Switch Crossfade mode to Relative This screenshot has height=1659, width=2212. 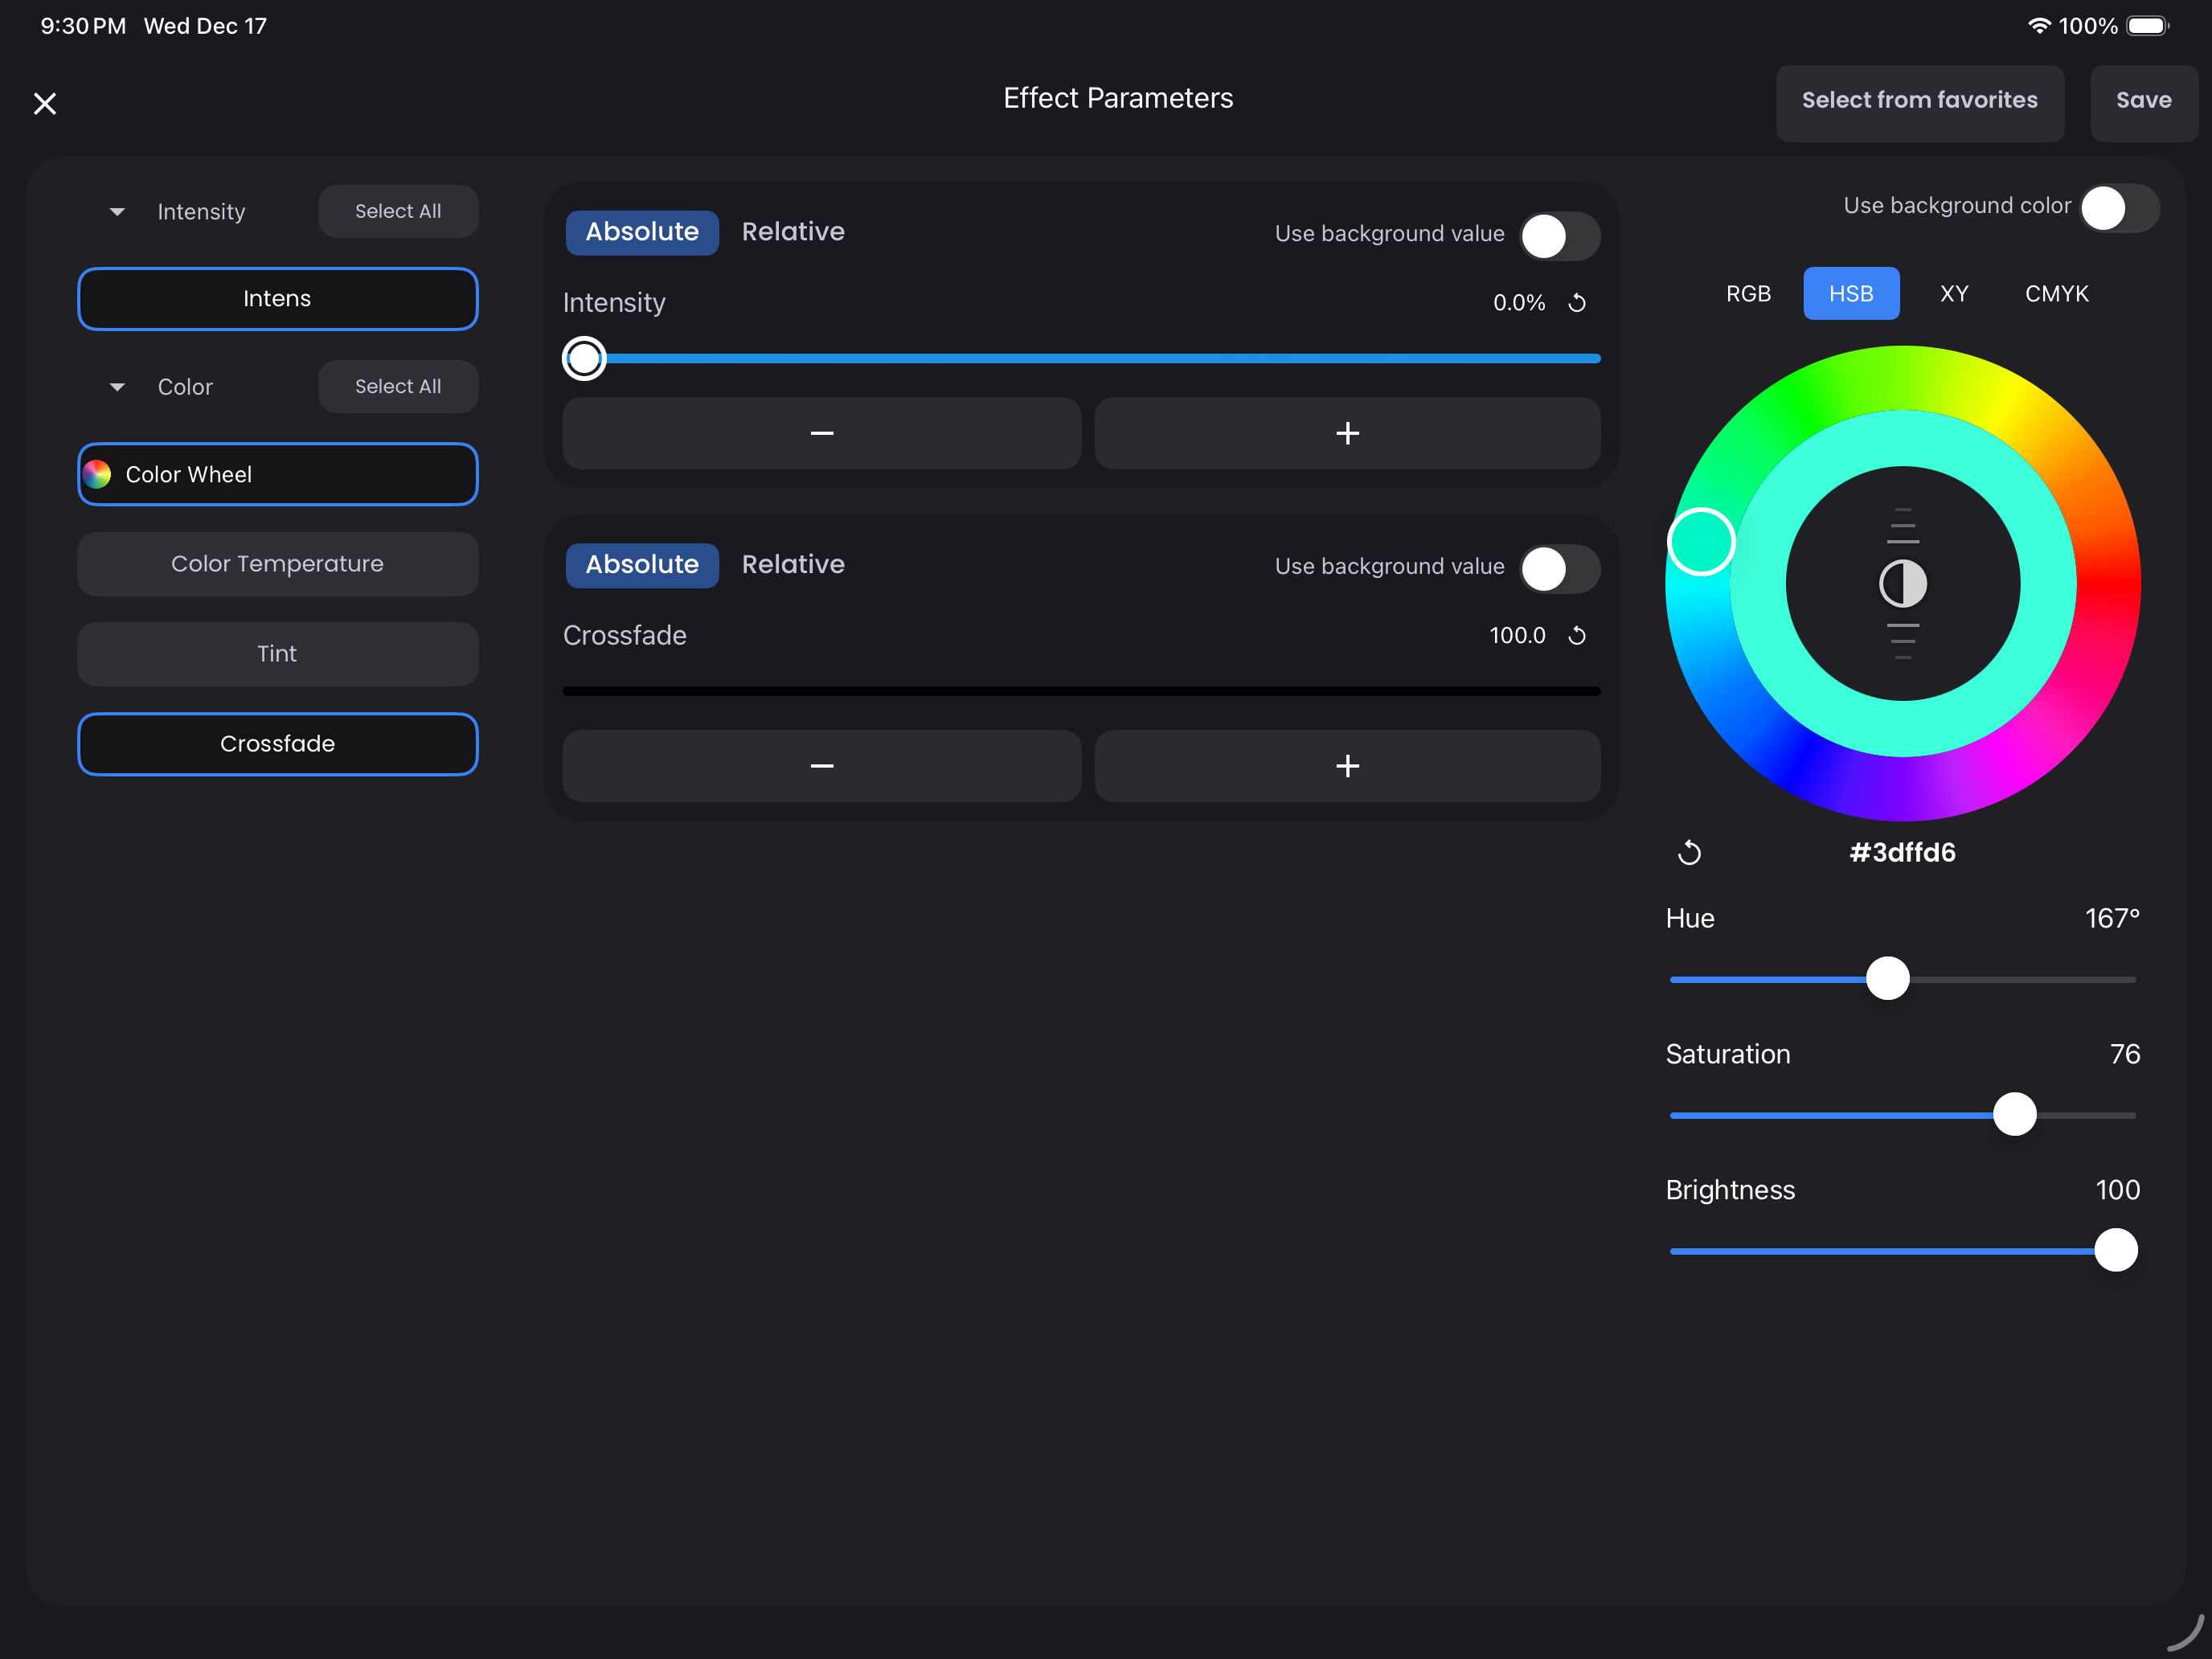tap(793, 565)
